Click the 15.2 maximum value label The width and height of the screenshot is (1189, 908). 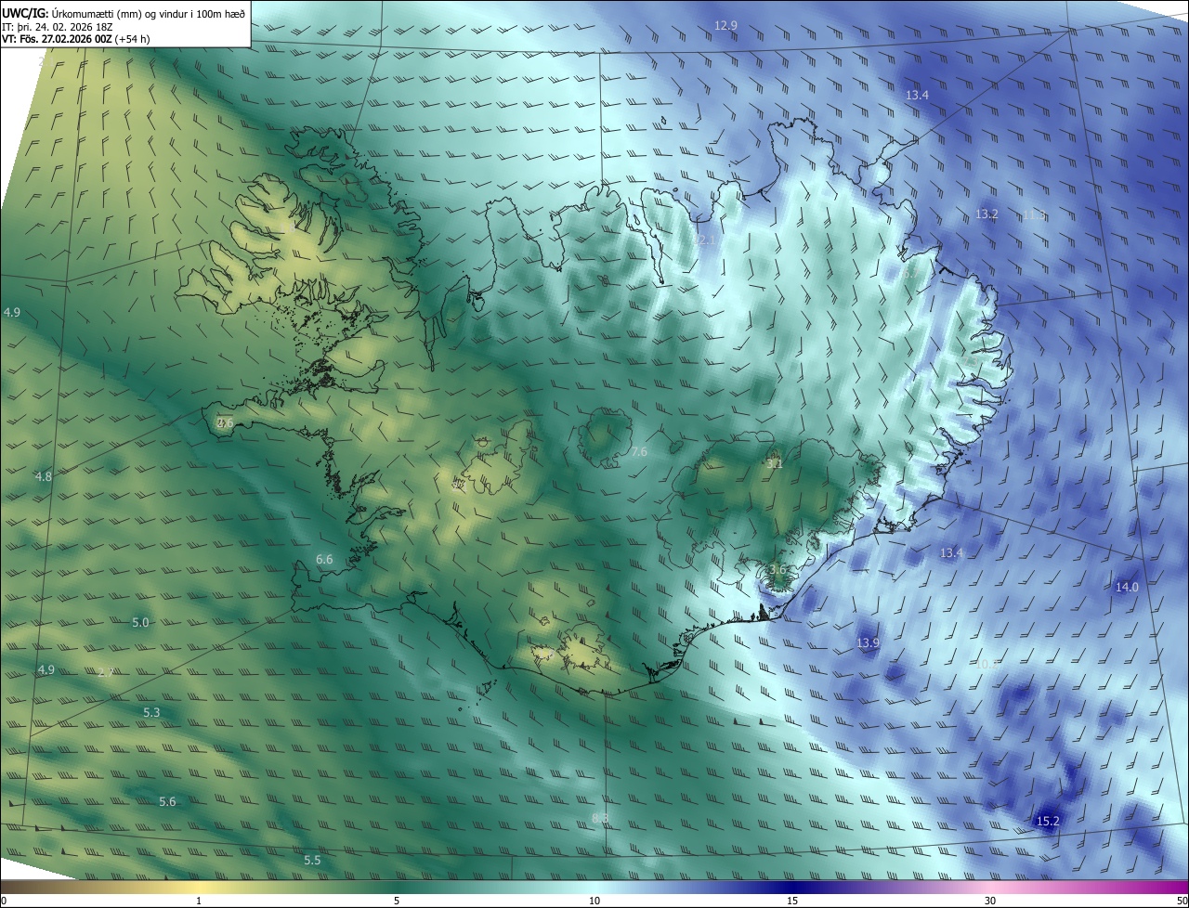click(1048, 822)
